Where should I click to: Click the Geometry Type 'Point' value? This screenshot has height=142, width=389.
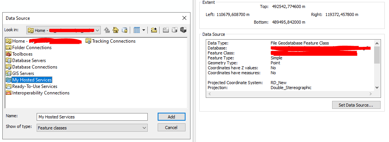(x=275, y=63)
